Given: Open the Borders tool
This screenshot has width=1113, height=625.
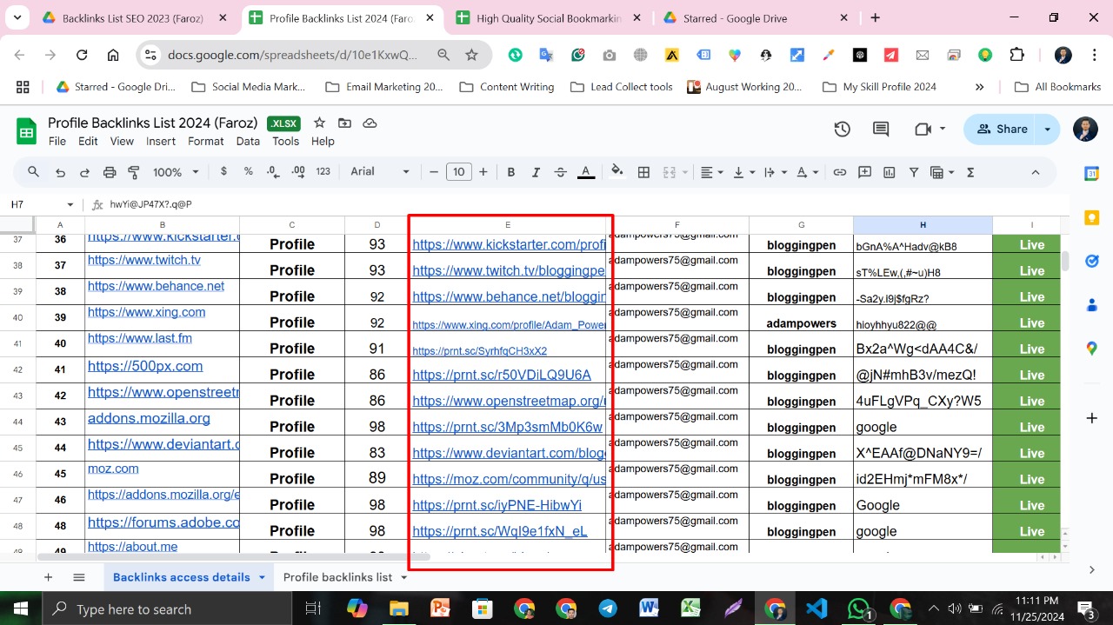Looking at the screenshot, I should tap(643, 172).
